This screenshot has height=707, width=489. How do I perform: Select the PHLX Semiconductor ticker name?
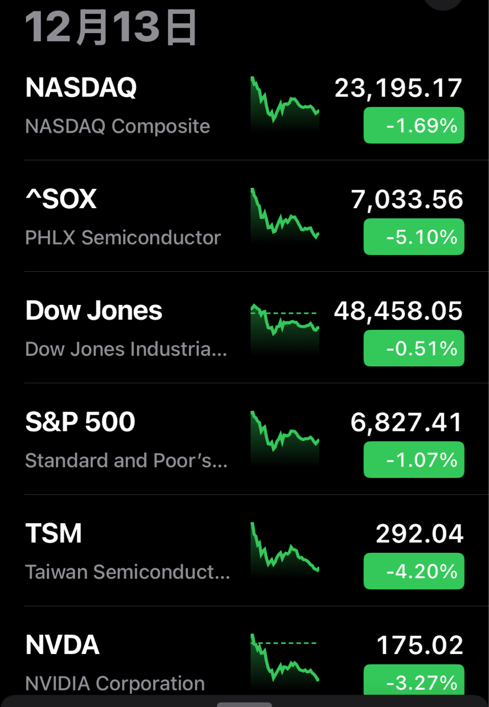pos(123,238)
